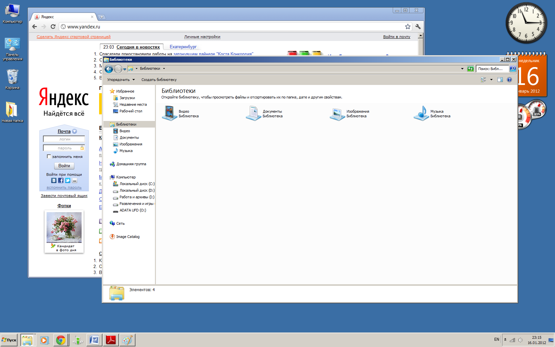
Task: Switch to Екатеринбург news tab
Action: [x=183, y=47]
